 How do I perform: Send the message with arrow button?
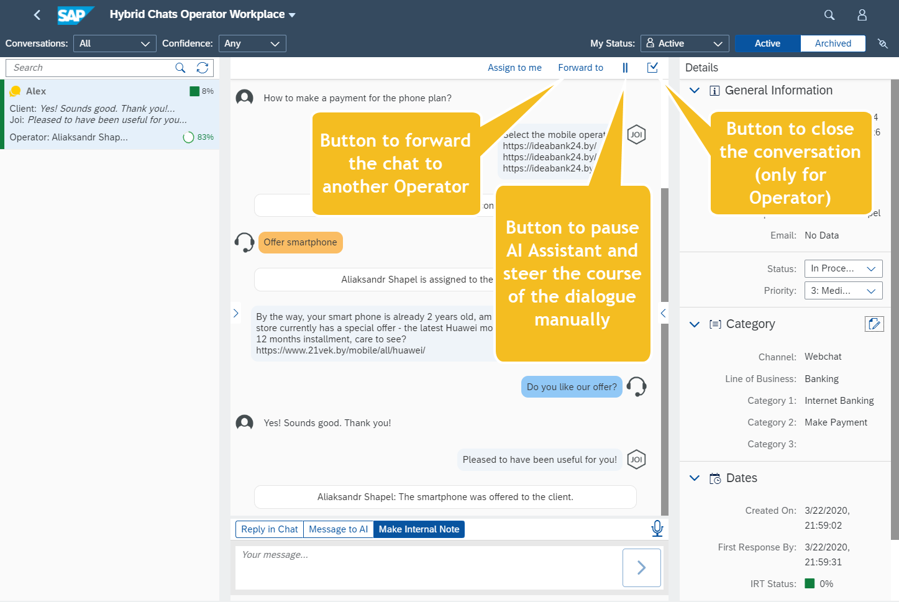pyautogui.click(x=641, y=567)
